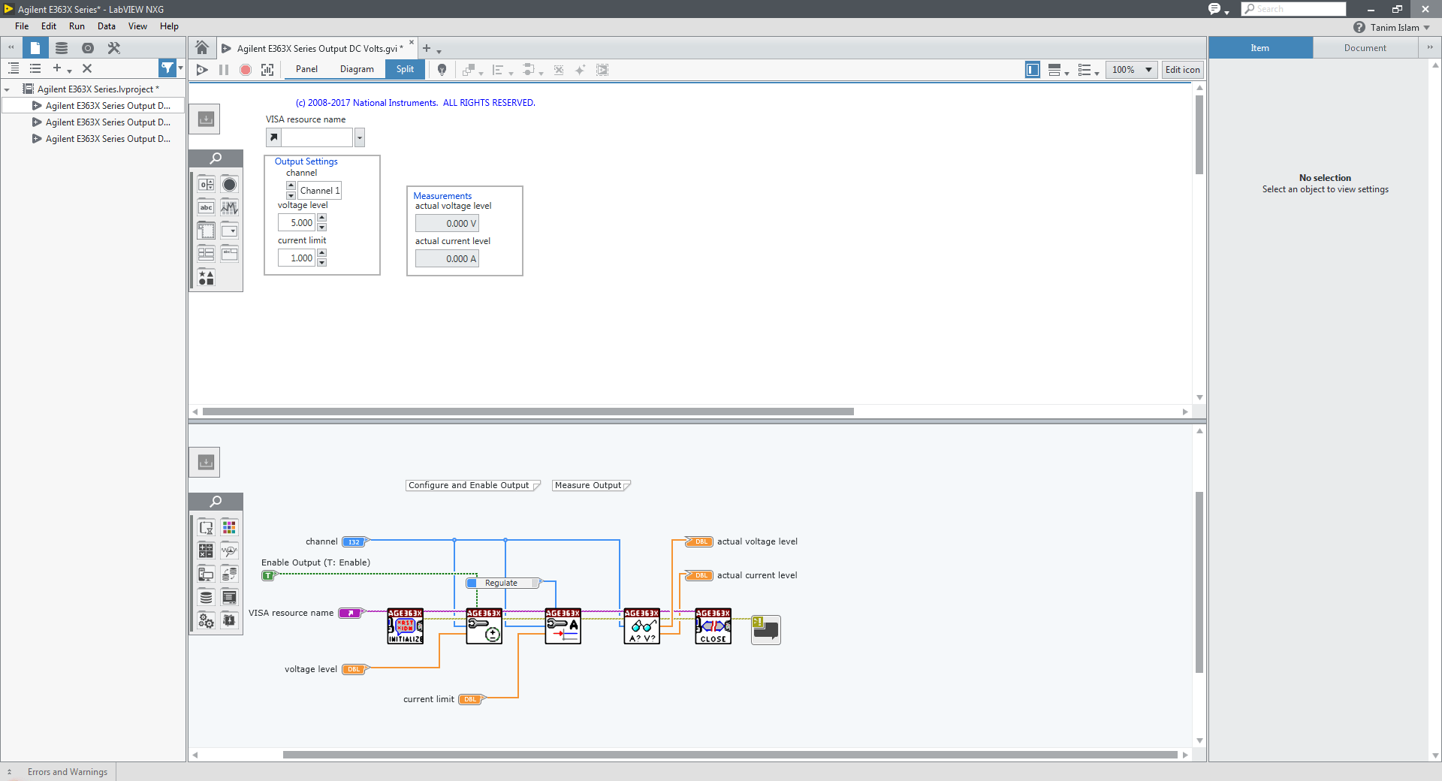The image size is (1442, 781).
Task: Increase the voltage level value
Action: (x=322, y=218)
